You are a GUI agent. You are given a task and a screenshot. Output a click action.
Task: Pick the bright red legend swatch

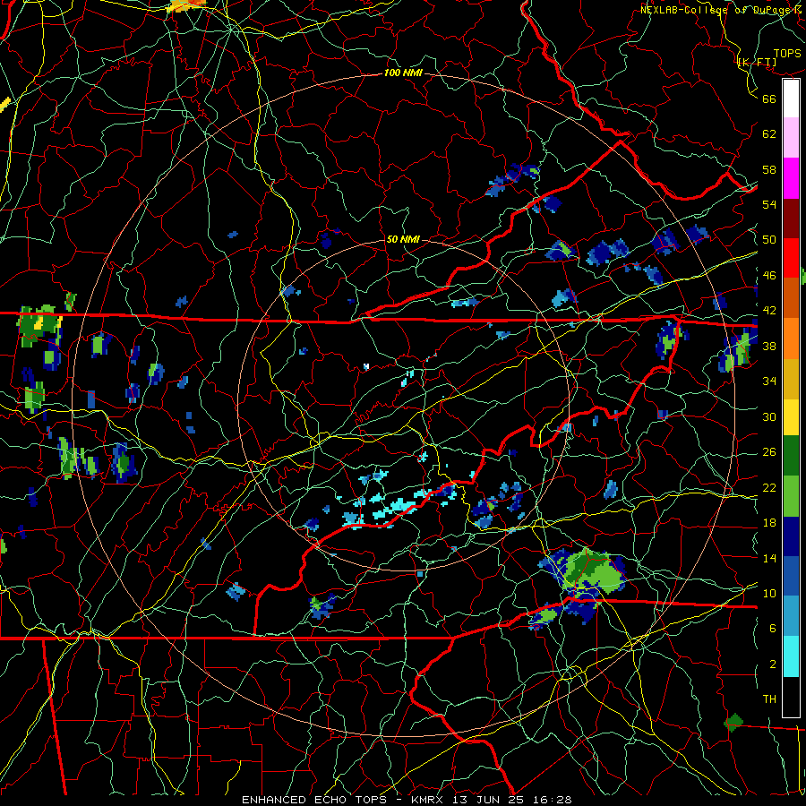coord(791,258)
